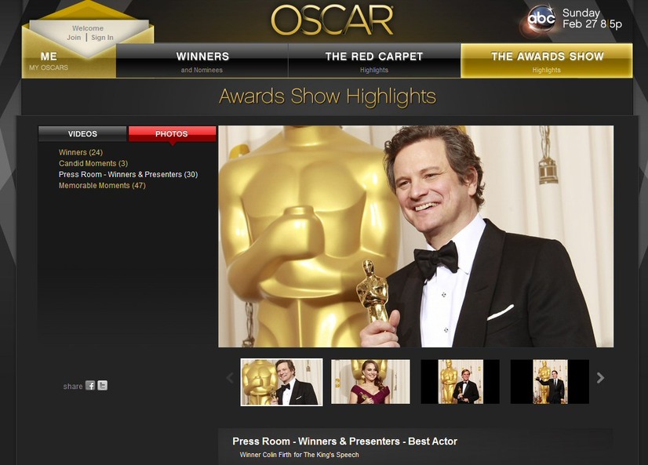
Task: Click the share label
Action: (73, 387)
